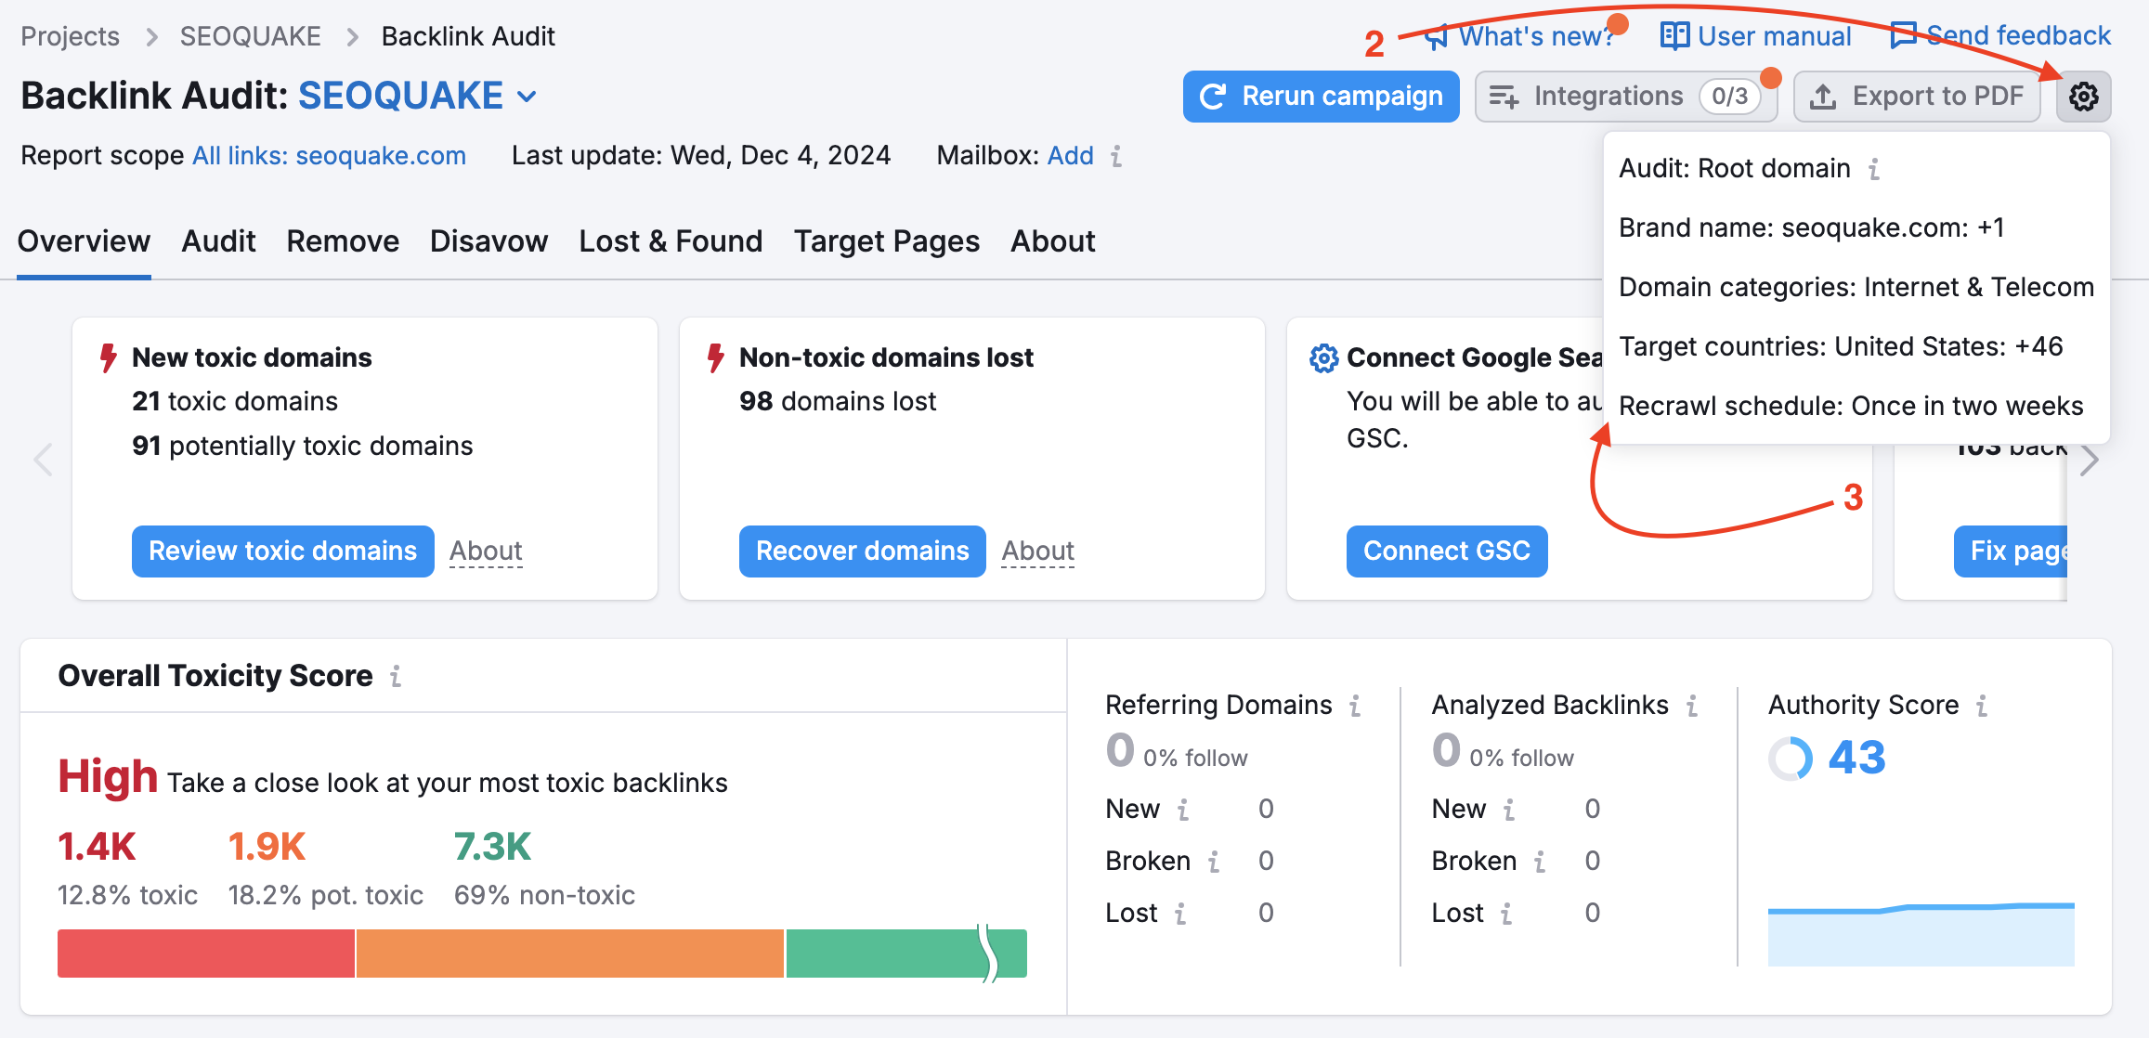Expand the SEOQUAKE project dropdown

(x=527, y=97)
